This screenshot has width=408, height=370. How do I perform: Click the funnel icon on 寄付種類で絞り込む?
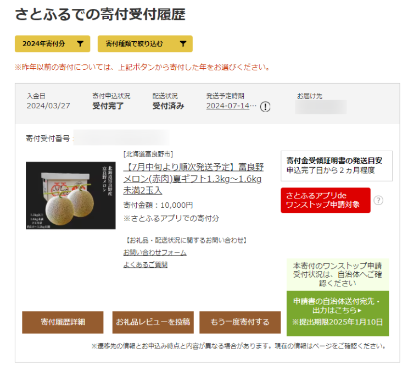[x=183, y=44]
